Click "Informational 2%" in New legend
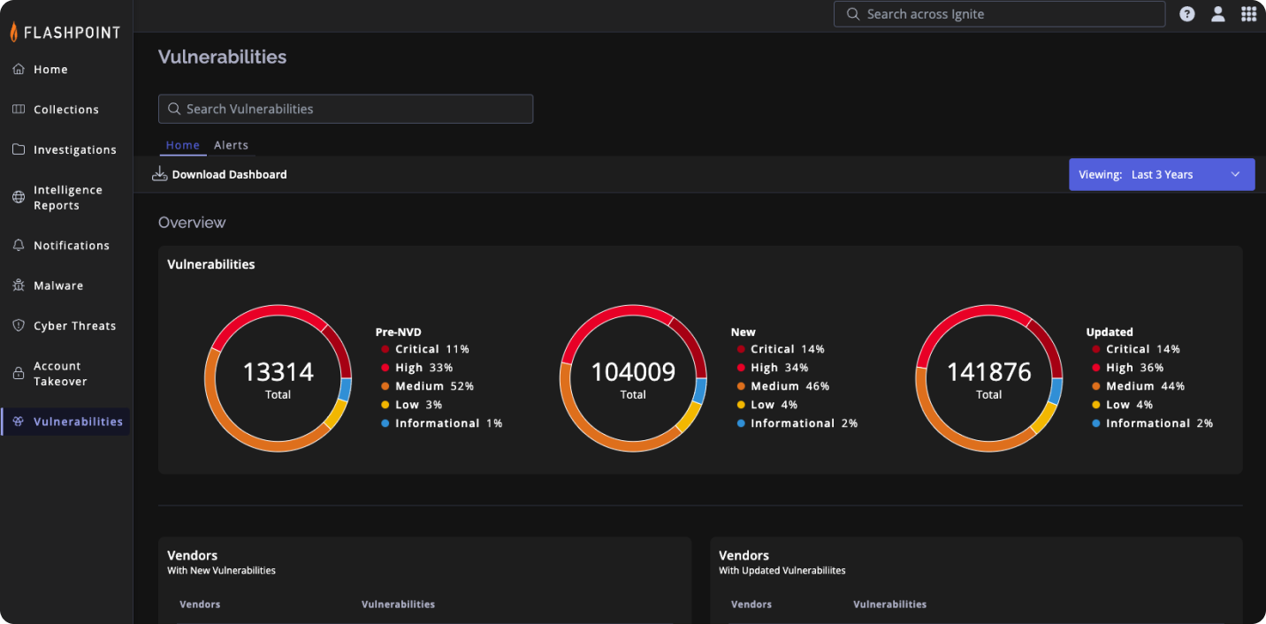The height and width of the screenshot is (624, 1266). click(805, 423)
